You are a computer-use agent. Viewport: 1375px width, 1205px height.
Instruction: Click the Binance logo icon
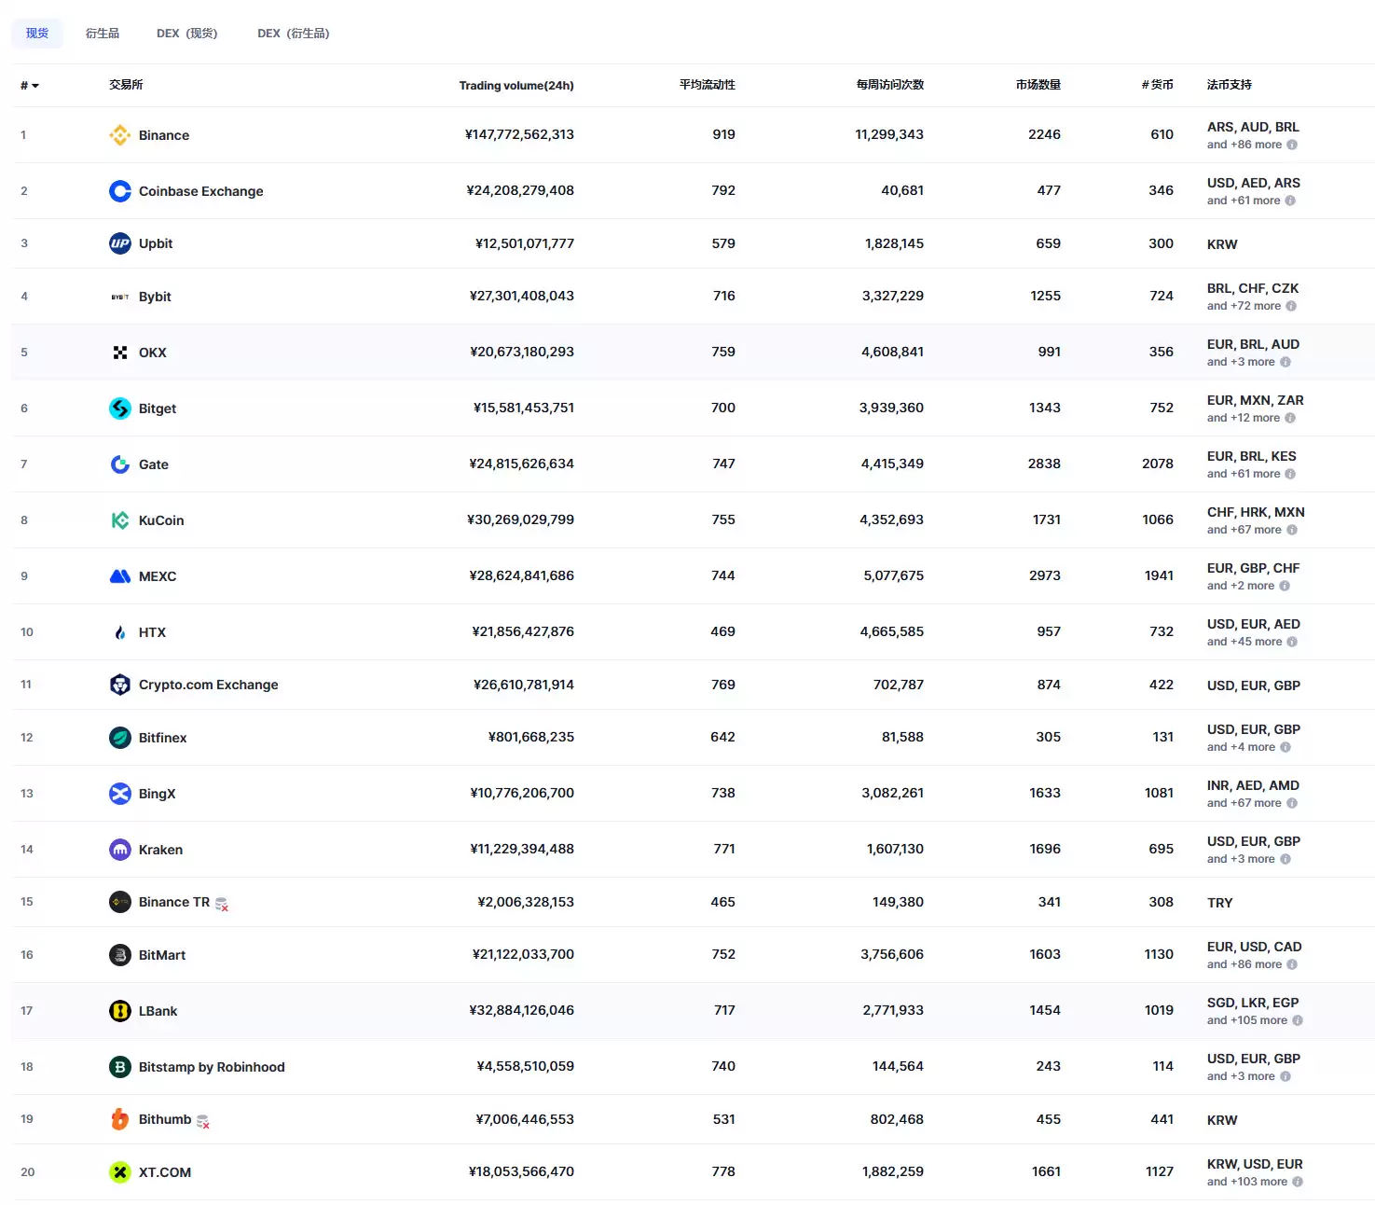119,135
